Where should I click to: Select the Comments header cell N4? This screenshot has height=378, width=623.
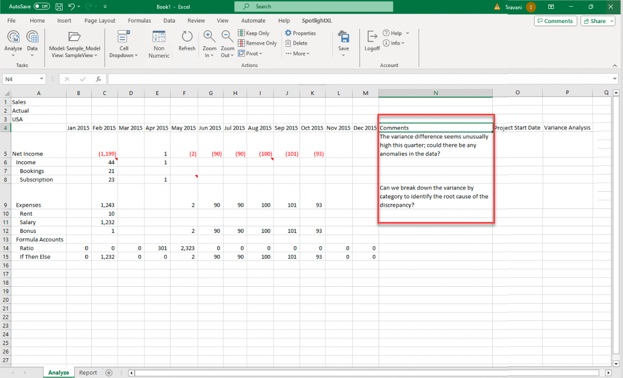tap(436, 127)
